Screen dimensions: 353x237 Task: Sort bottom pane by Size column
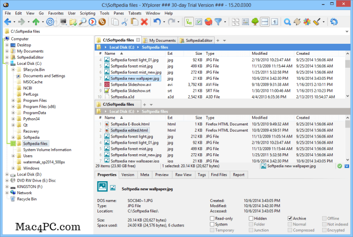coord(194,118)
